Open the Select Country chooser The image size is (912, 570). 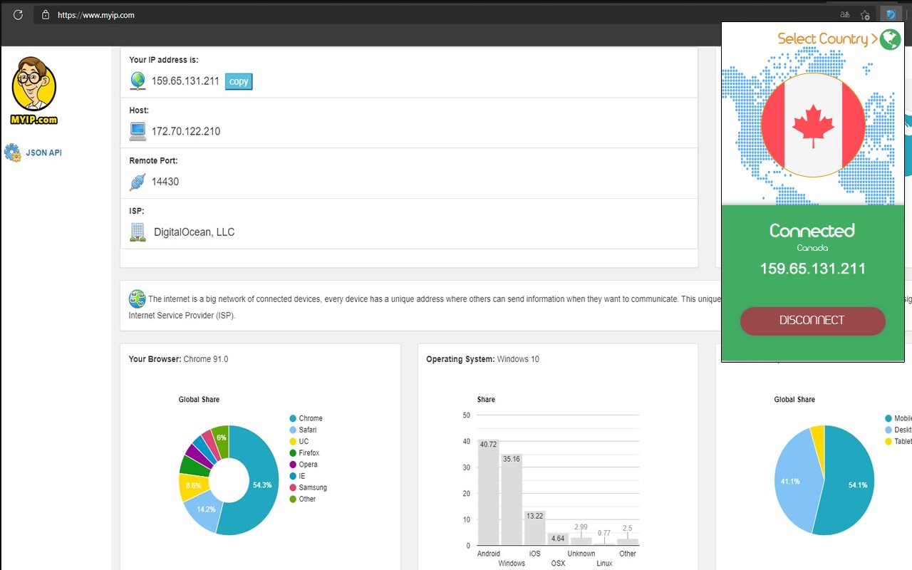tap(828, 39)
